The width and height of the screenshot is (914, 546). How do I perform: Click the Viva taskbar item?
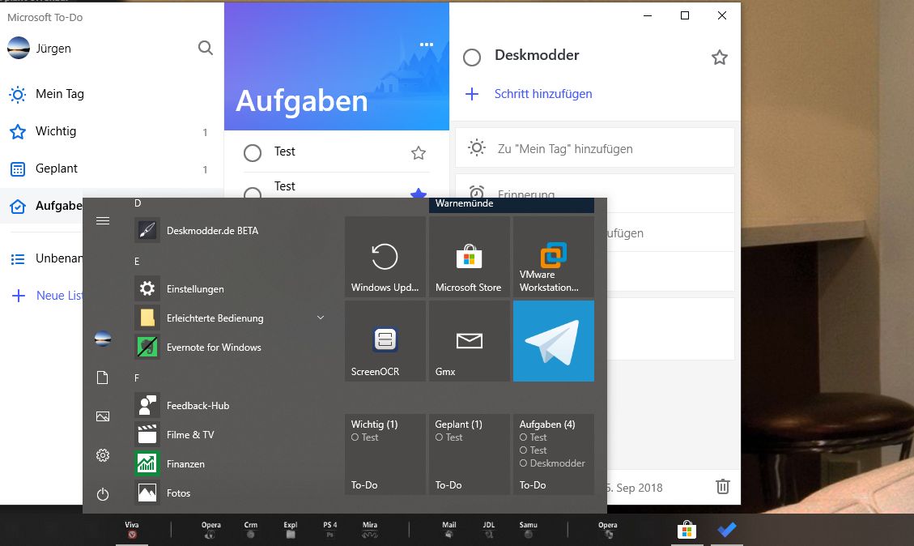132,530
